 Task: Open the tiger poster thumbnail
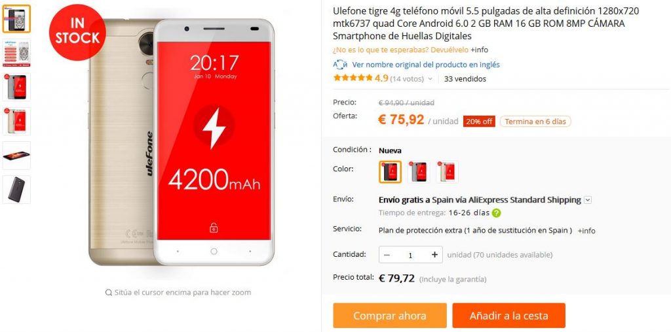click(x=16, y=53)
